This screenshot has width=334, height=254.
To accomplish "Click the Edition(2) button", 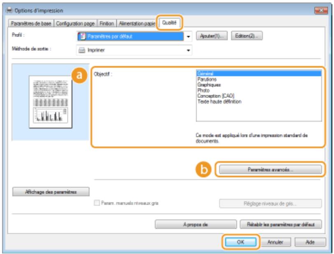I will coord(247,36).
